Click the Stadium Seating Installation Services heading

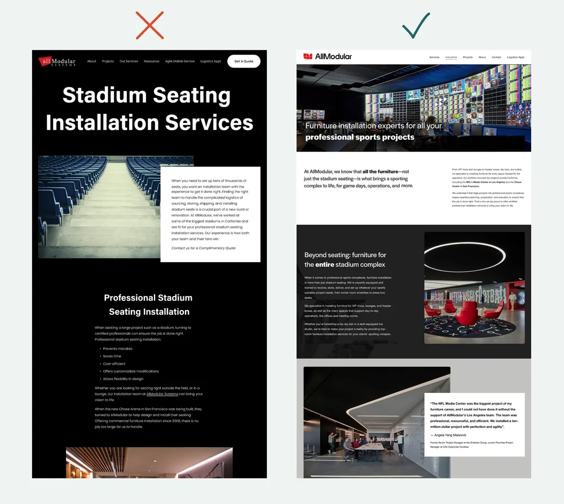[149, 109]
